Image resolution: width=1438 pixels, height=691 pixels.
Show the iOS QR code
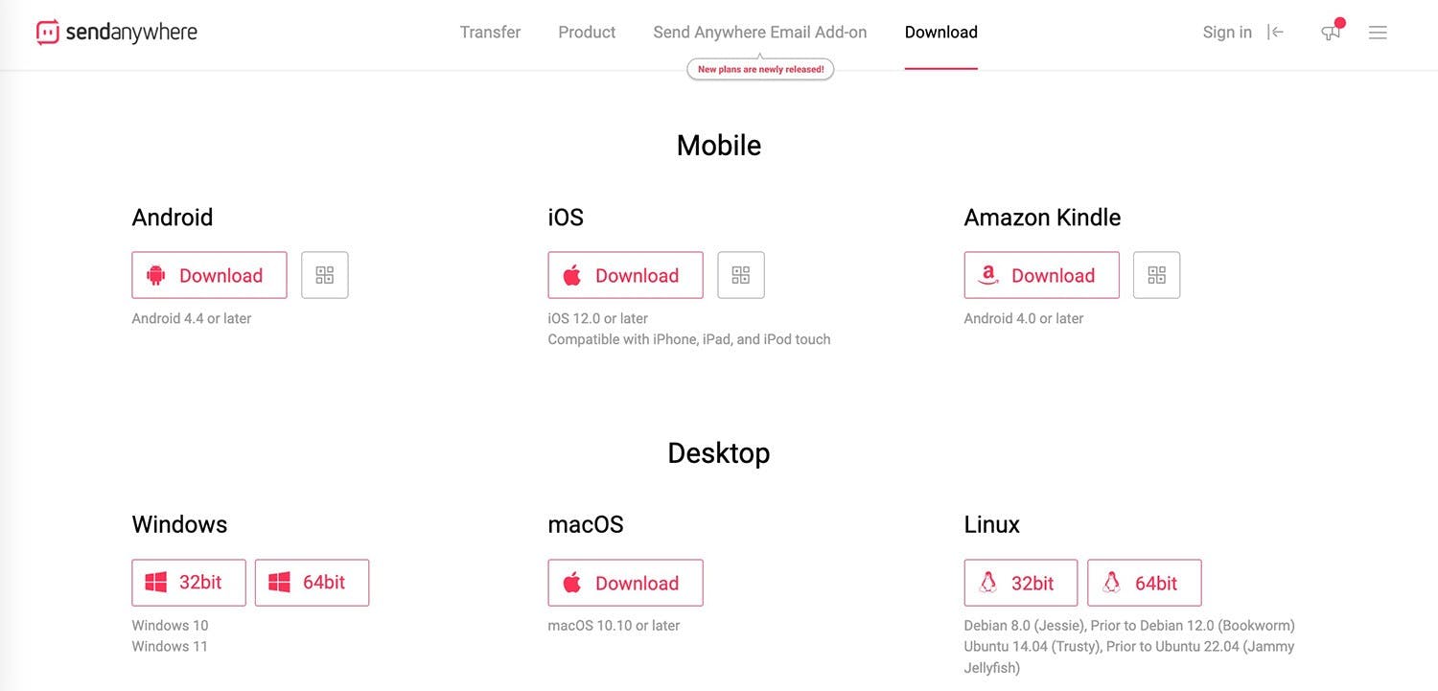[x=741, y=275]
